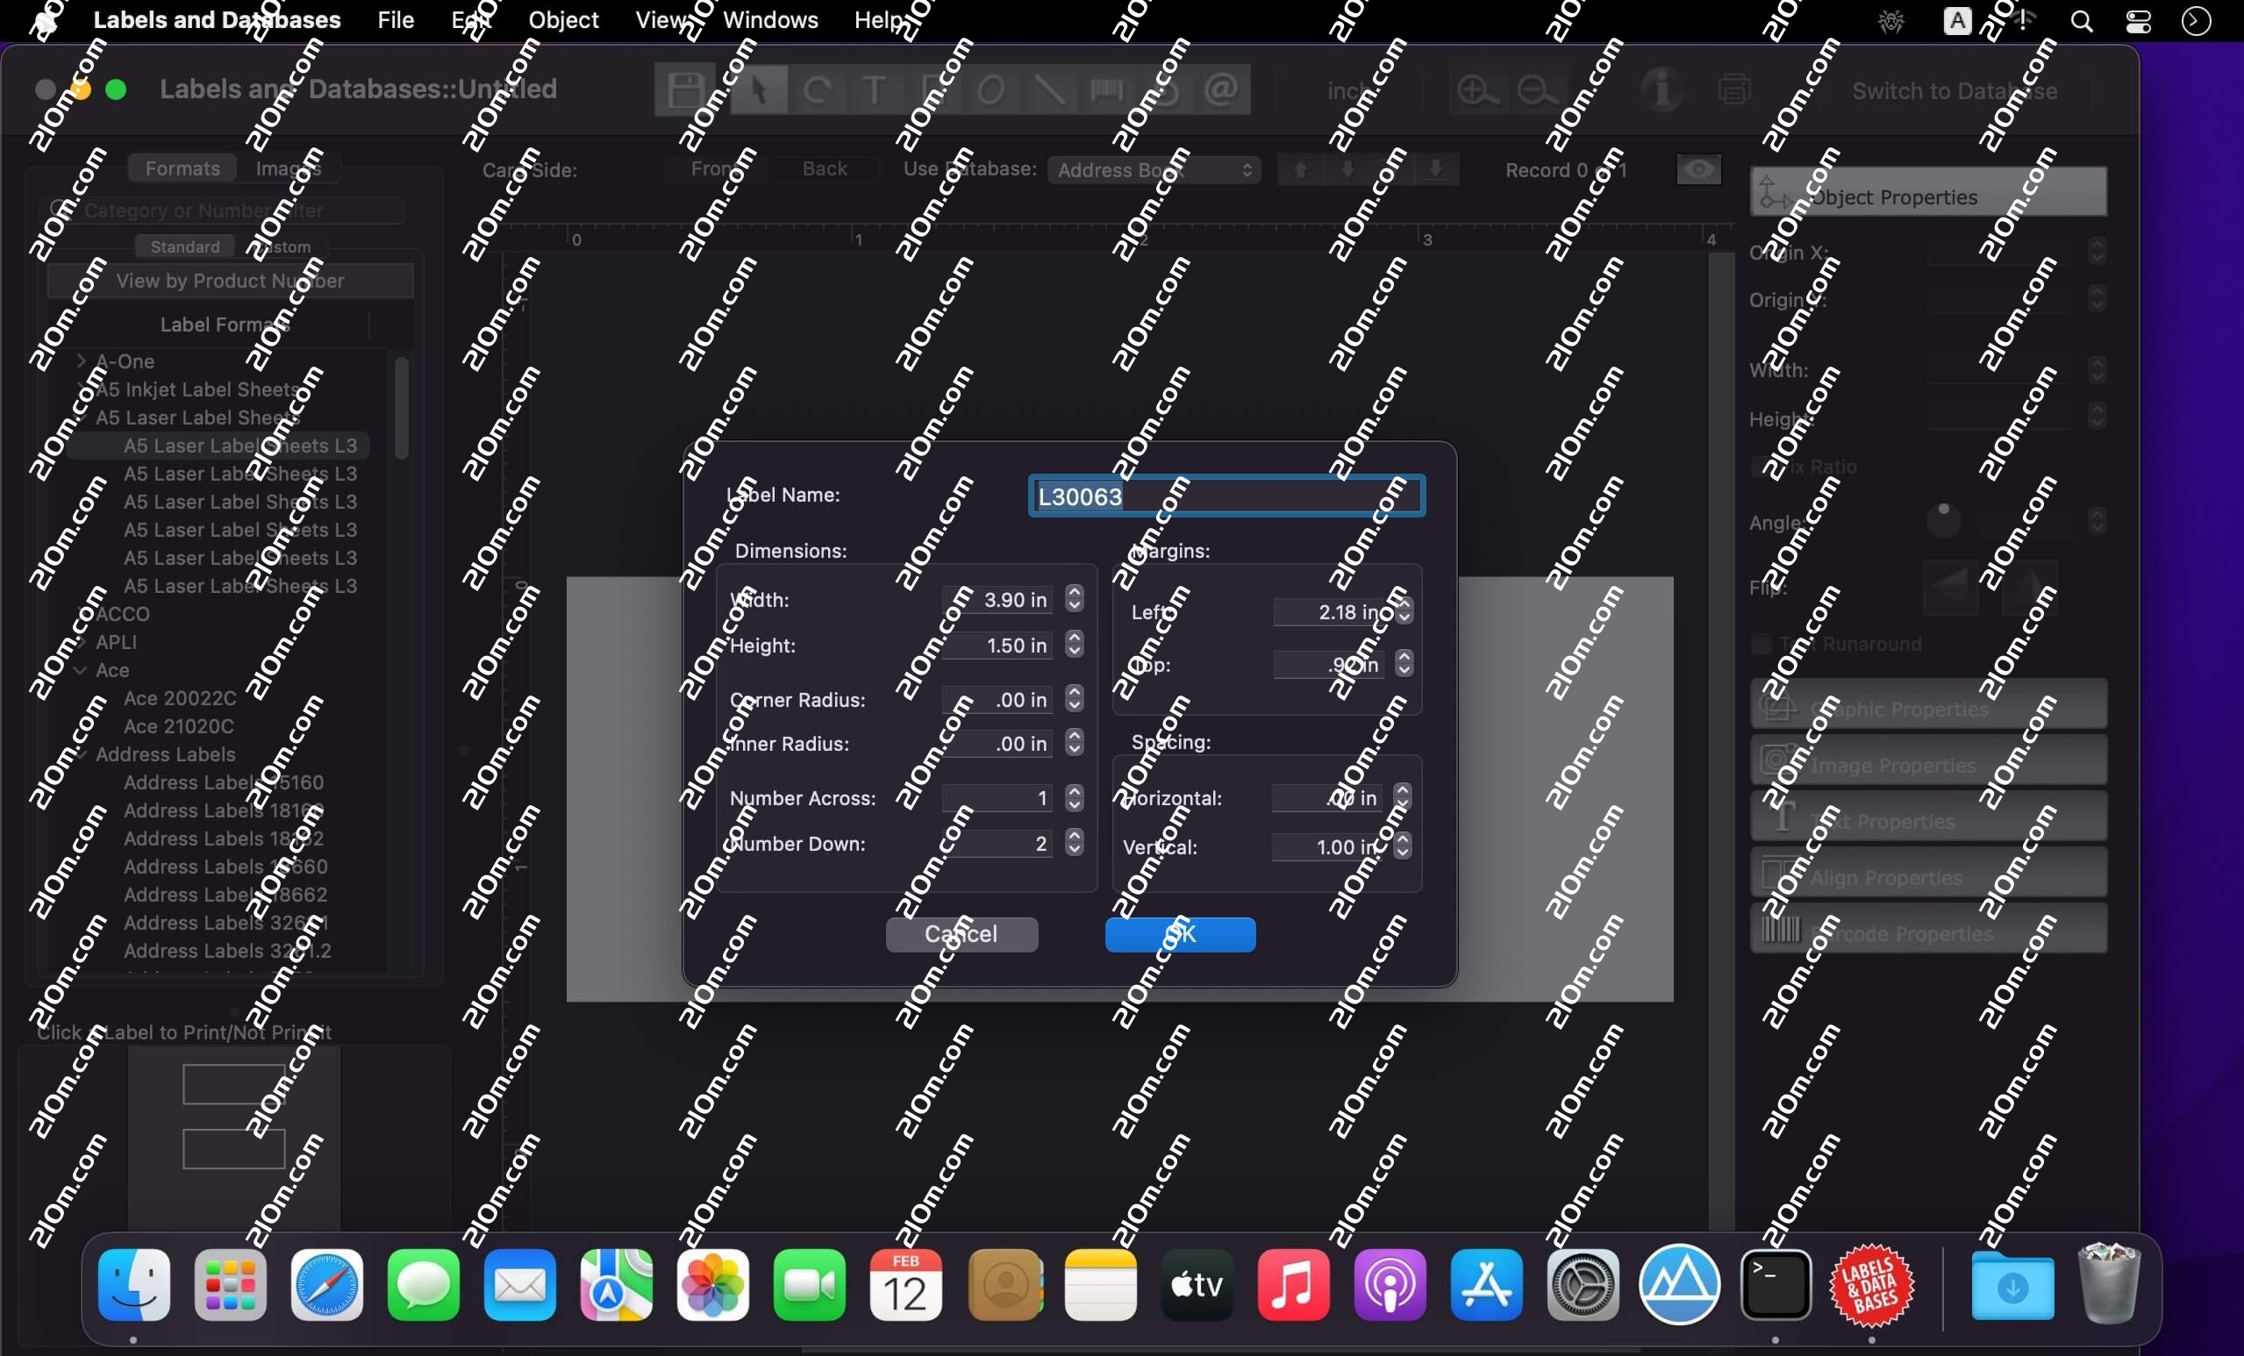Screen dimensions: 2244x1356
Task: Open the Info icon in toolbar
Action: (1662, 89)
